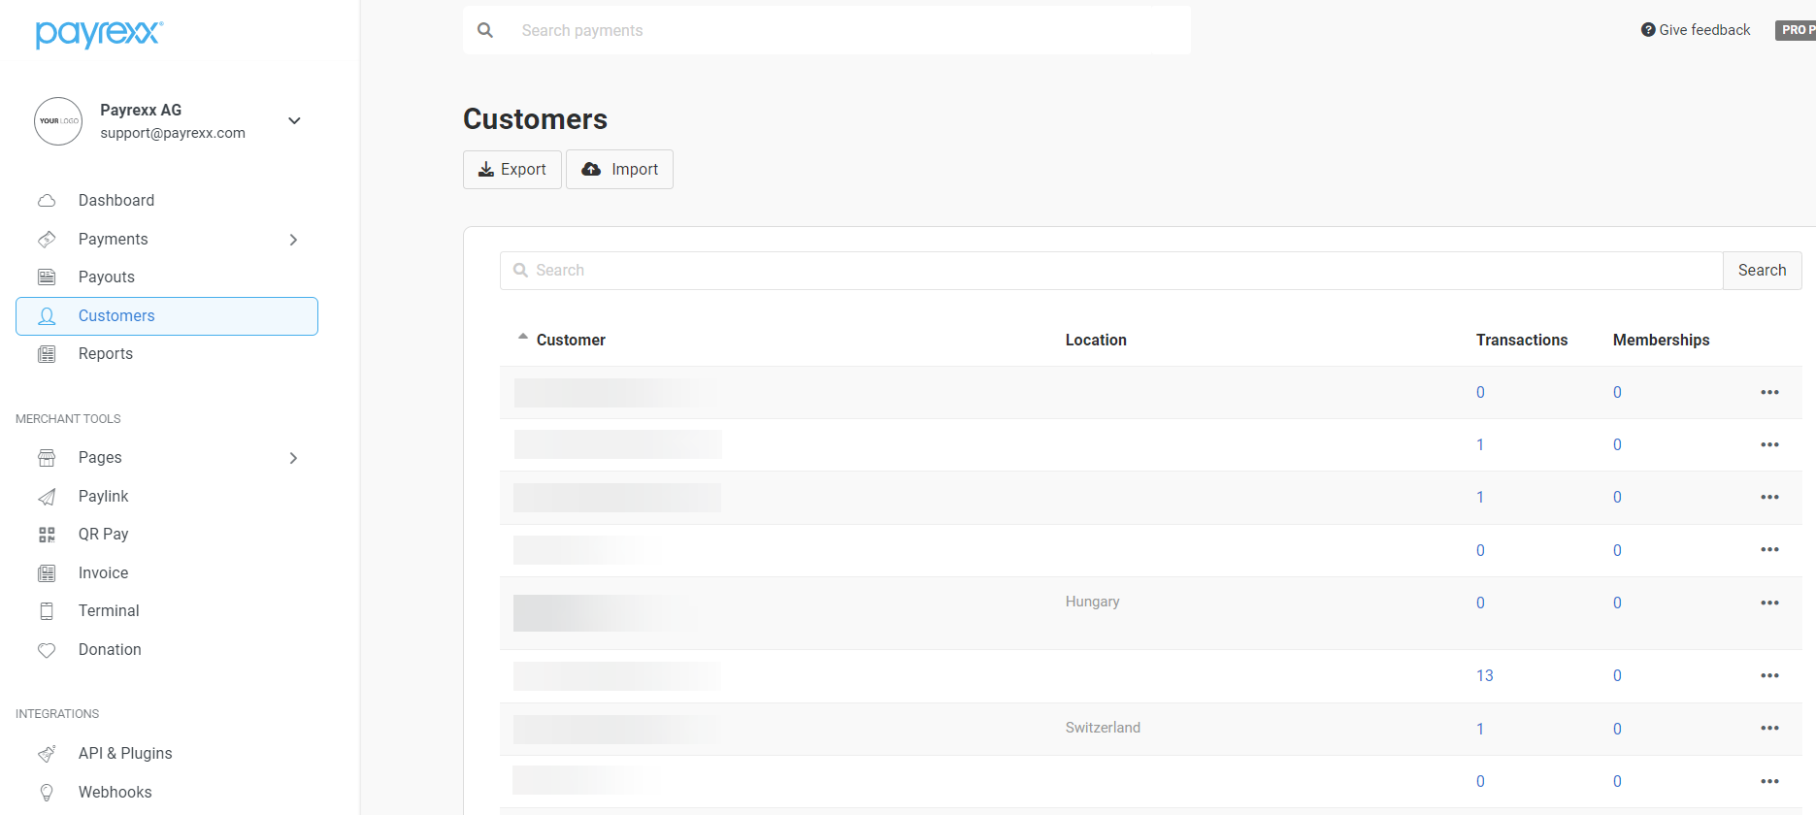Click the Dashboard cloud icon
The width and height of the screenshot is (1816, 815).
click(x=47, y=201)
